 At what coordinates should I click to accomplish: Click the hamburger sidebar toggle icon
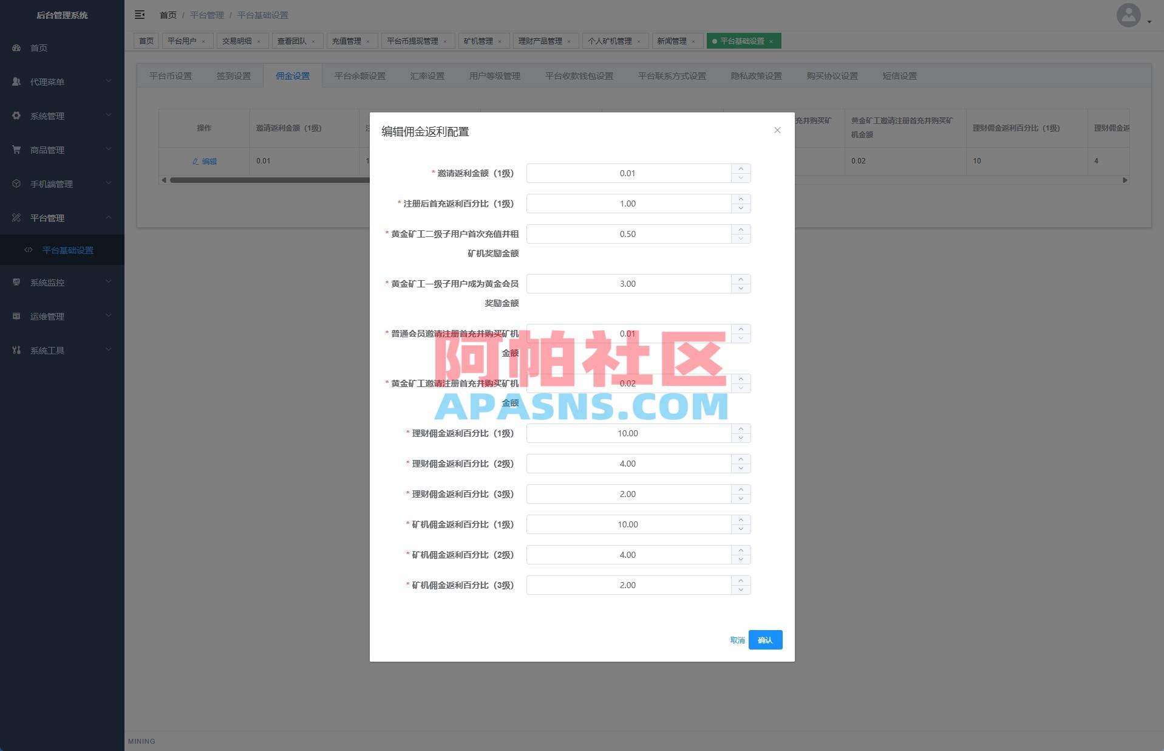(x=140, y=15)
